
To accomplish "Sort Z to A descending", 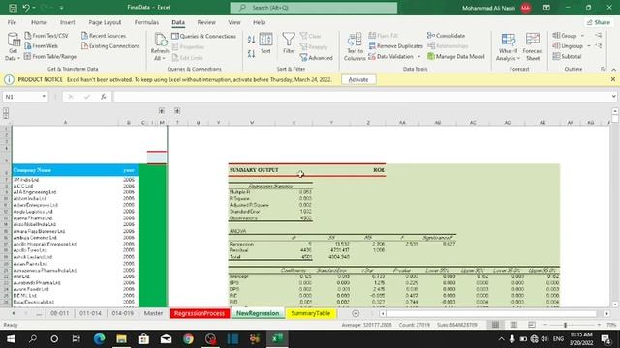I will [251, 54].
